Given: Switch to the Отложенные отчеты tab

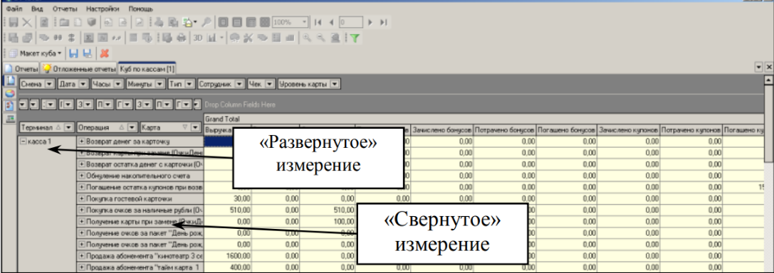Looking at the screenshot, I should 79,69.
